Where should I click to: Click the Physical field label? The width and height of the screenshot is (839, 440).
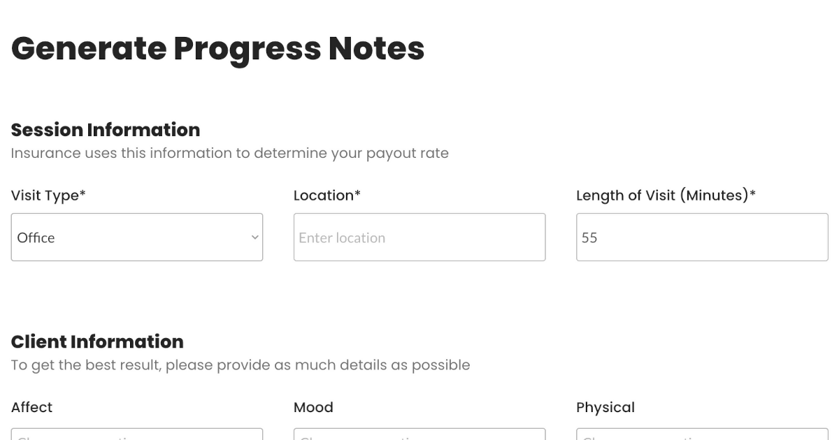tap(605, 407)
